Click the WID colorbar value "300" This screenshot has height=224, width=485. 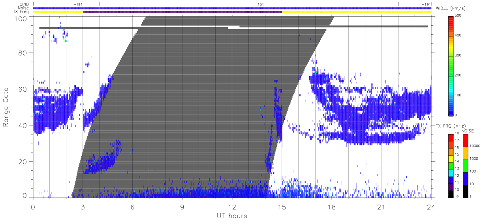click(458, 55)
